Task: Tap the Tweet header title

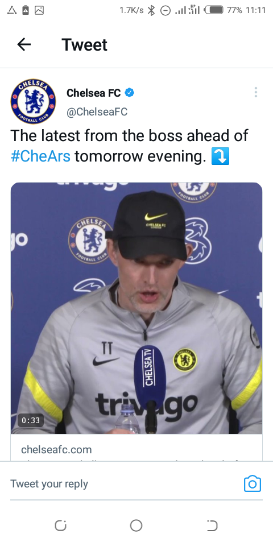Action: tap(85, 45)
